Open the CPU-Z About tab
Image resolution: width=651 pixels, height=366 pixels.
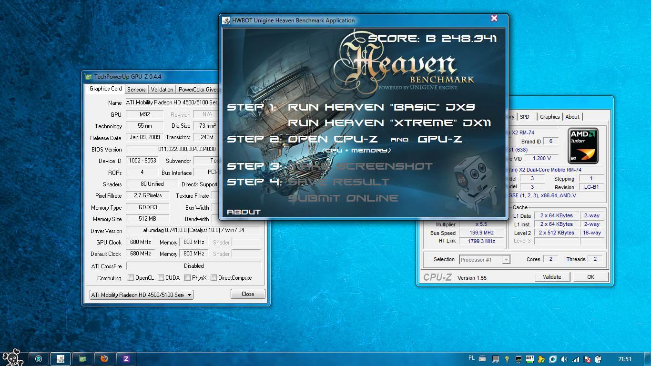572,117
